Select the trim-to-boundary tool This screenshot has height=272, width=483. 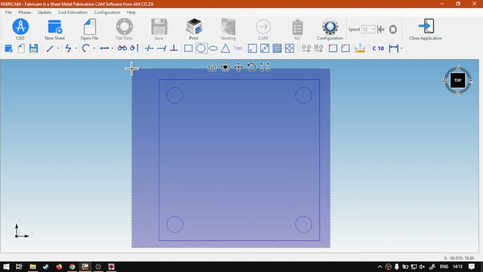pyautogui.click(x=134, y=48)
